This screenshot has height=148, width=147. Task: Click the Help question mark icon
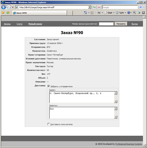(x=129, y=13)
